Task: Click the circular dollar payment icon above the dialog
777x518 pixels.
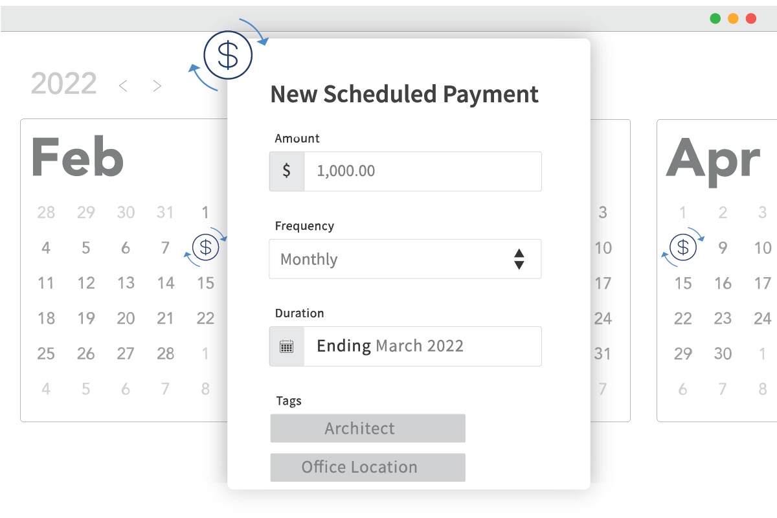Action: pyautogui.click(x=227, y=54)
